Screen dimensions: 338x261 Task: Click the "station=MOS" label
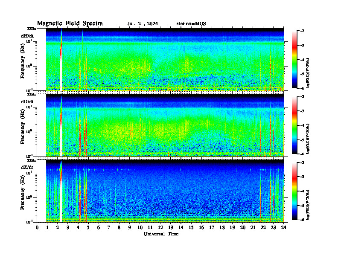[x=191, y=23]
